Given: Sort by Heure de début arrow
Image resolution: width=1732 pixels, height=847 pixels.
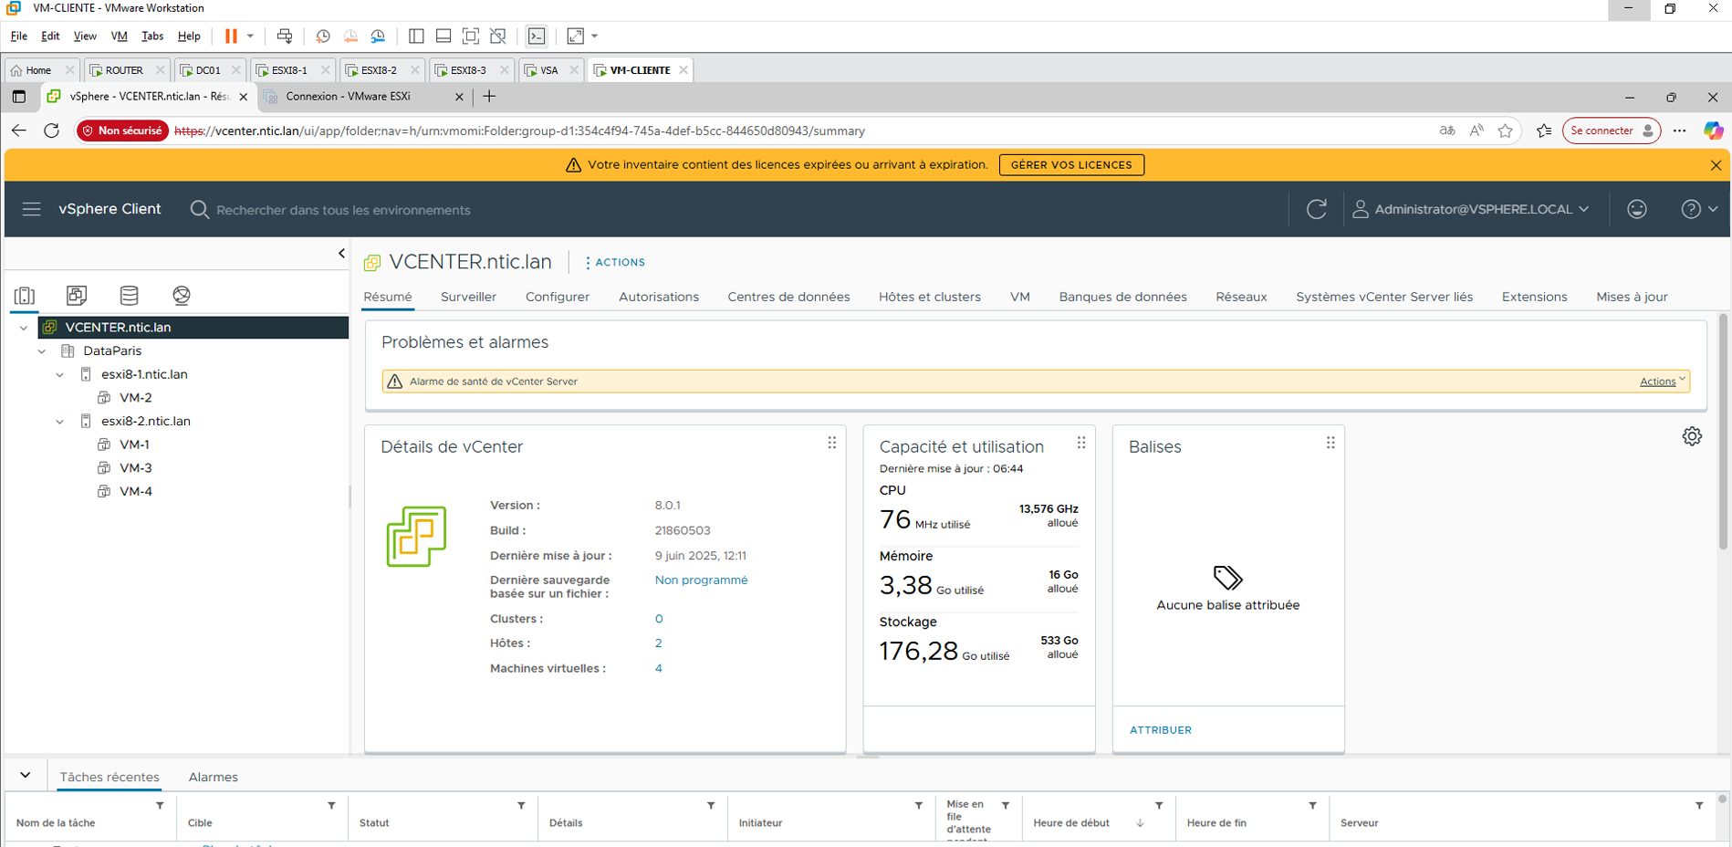Looking at the screenshot, I should click(x=1140, y=823).
